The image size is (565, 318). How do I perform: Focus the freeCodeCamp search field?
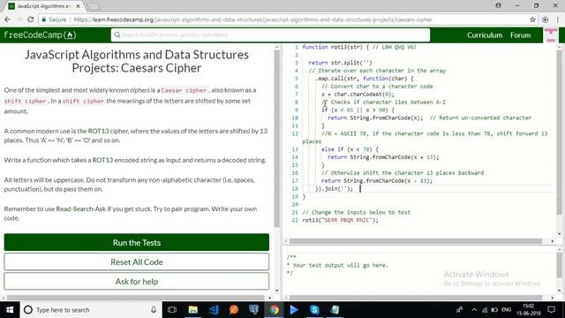(270, 35)
